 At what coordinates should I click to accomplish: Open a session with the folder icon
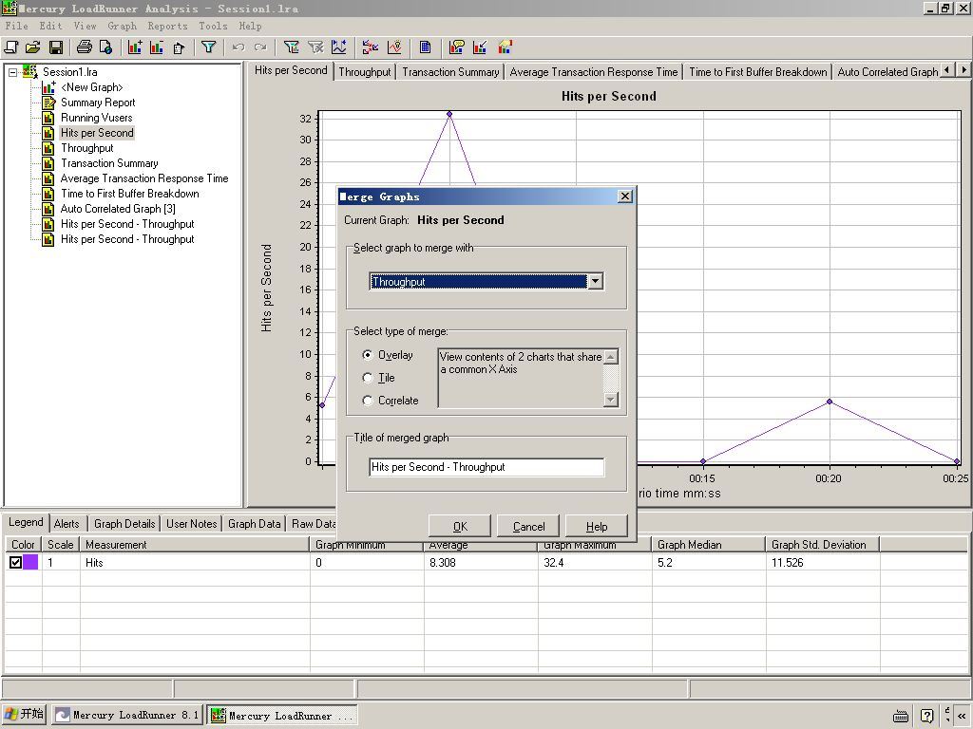[33, 47]
